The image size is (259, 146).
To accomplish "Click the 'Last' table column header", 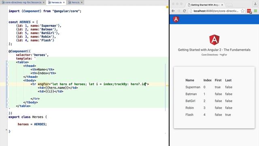I will [x=228, y=80].
